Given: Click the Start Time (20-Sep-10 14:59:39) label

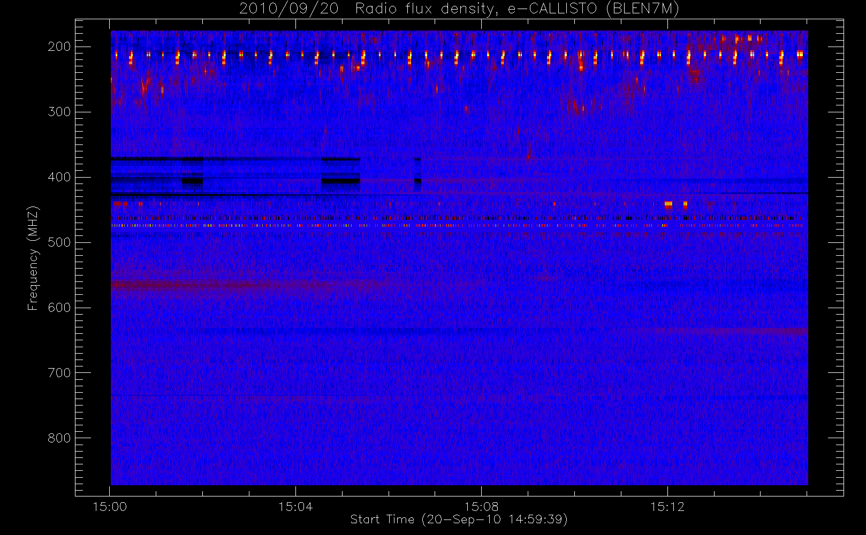Looking at the screenshot, I should click(459, 519).
